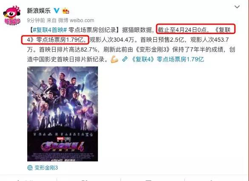Click the film reel icon beside 变形金刚3
The width and height of the screenshot is (249, 181).
point(30,168)
